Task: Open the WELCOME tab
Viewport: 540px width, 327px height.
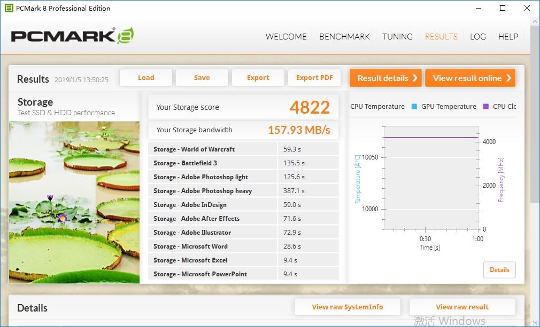Action: point(286,36)
